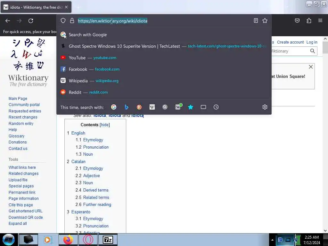This screenshot has height=246, width=328.
Task: Add the Wiktionary search engine icon
Action: (x=178, y=107)
